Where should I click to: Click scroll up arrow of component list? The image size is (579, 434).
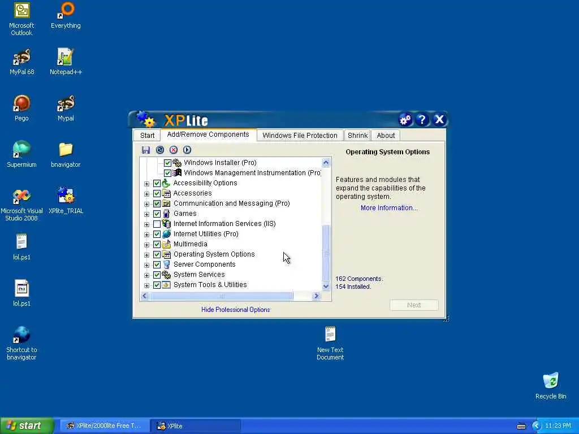point(326,162)
